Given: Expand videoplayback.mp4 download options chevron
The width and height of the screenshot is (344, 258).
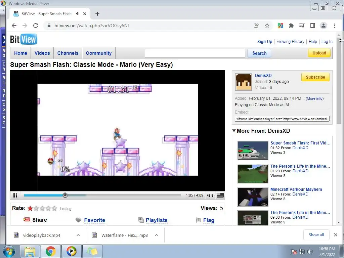Looking at the screenshot, I should pos(78,235).
